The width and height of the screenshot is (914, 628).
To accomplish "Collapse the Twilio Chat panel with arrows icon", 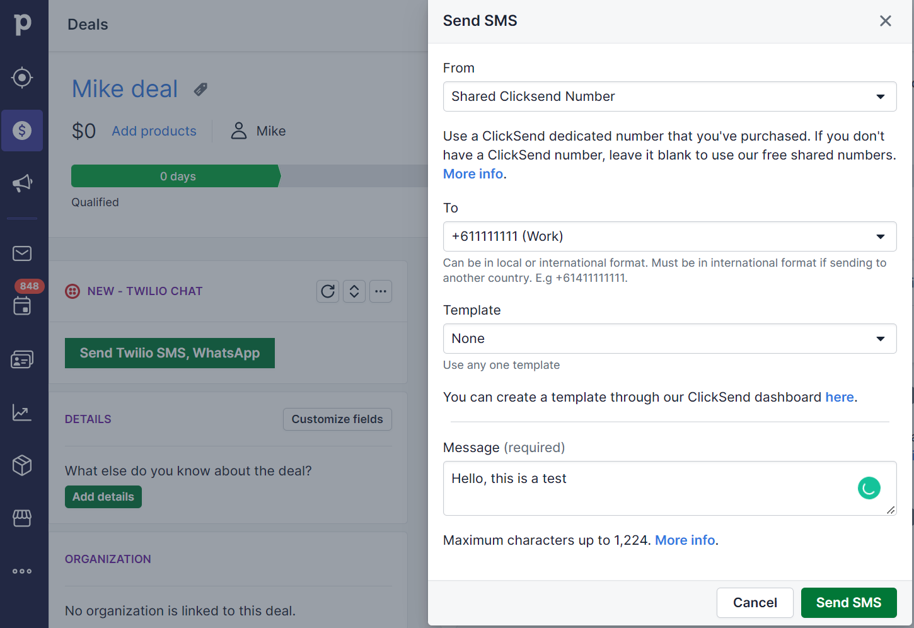I will (x=354, y=291).
